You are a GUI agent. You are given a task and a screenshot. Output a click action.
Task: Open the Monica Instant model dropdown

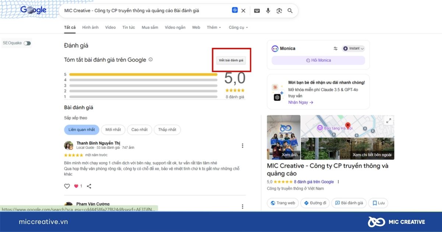click(354, 49)
